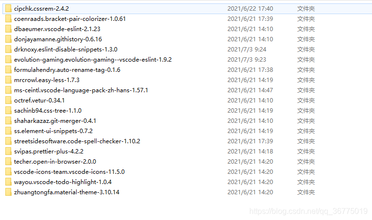Click the 2021/6/21 17:39 date for streetsidesoftware

click(250, 141)
